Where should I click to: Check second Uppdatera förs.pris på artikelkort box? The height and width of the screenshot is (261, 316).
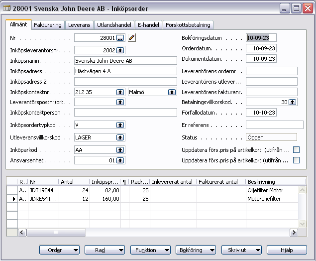tap(296, 160)
